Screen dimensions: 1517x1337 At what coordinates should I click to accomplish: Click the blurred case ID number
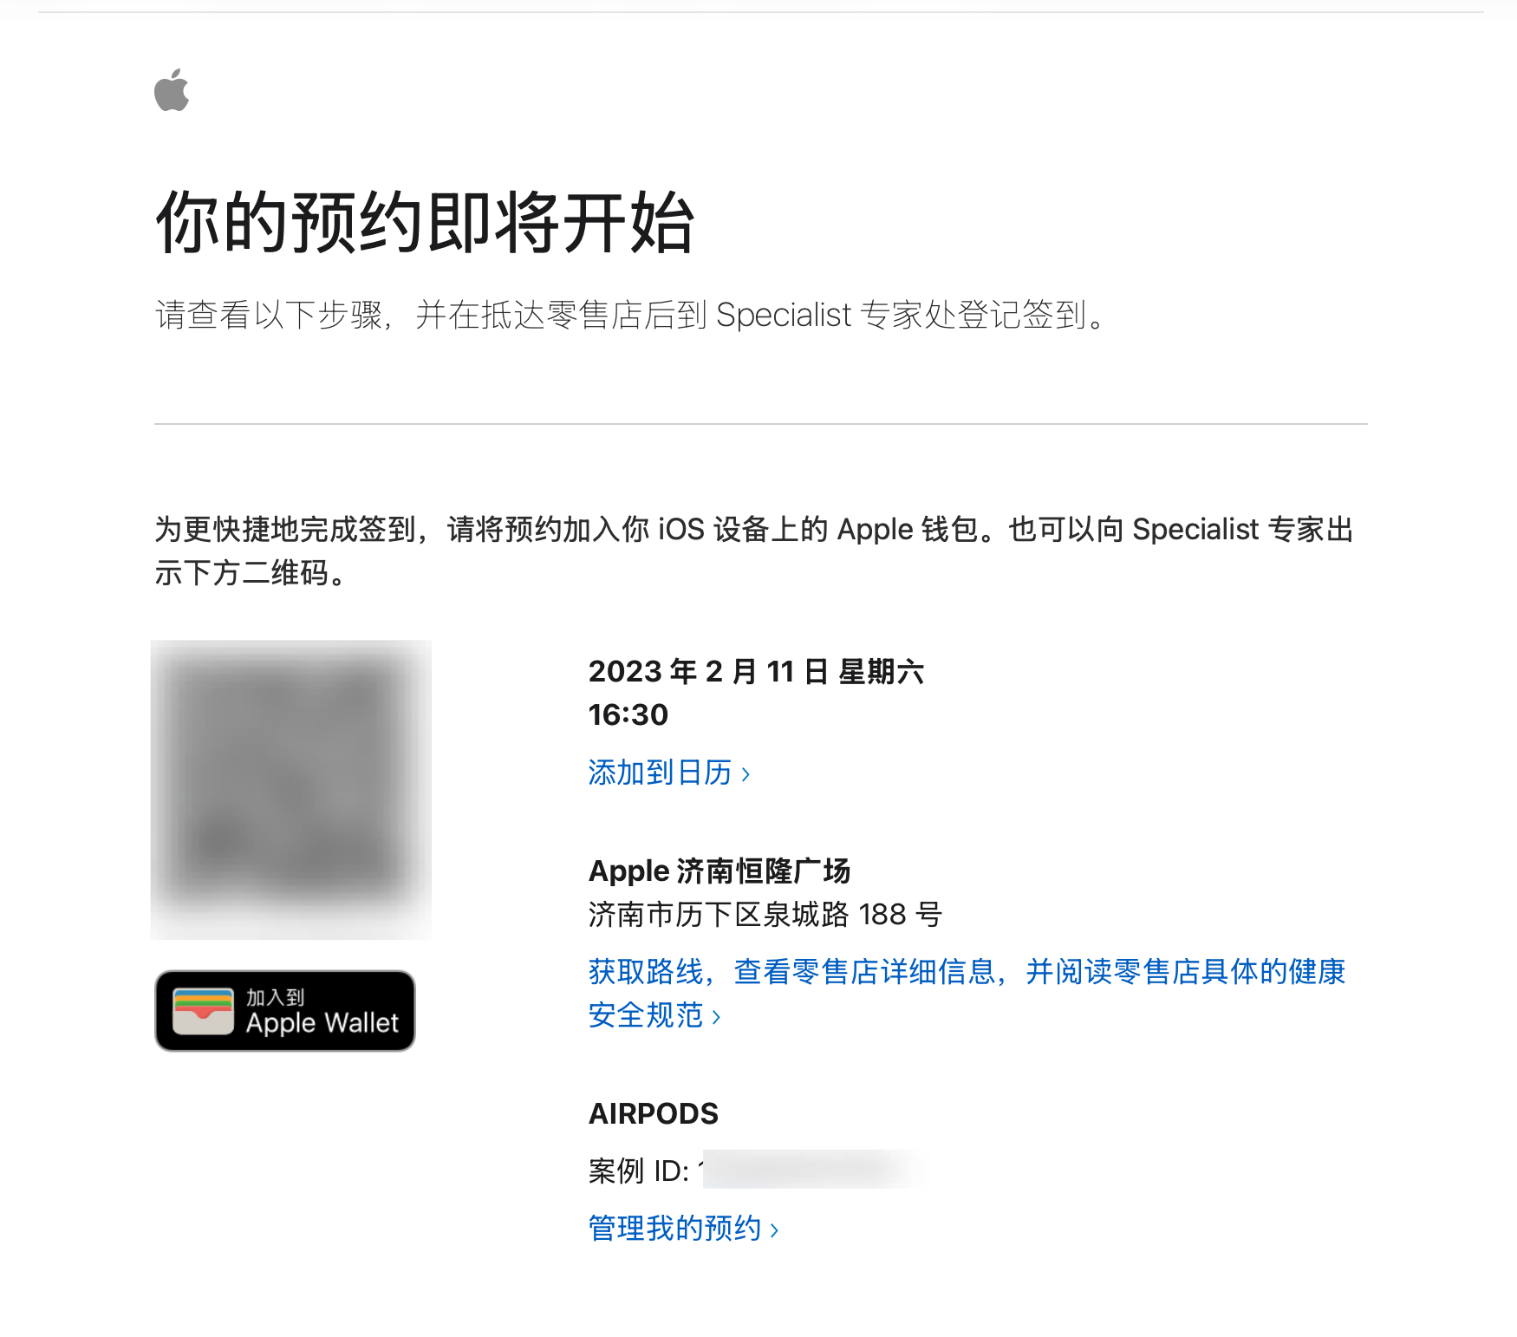(811, 1169)
